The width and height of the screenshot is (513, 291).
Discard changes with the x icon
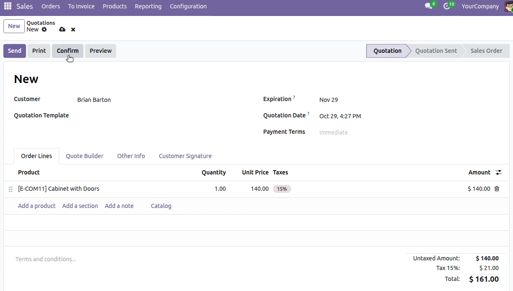73,29
